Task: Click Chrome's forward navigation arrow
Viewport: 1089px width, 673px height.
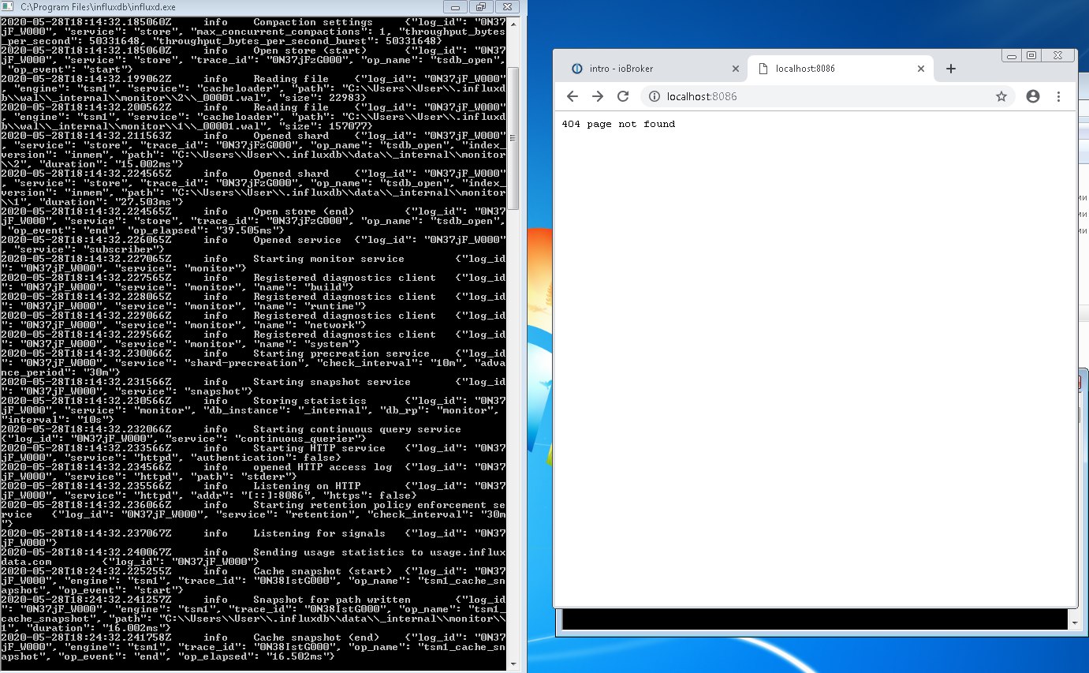Action: 598,96
